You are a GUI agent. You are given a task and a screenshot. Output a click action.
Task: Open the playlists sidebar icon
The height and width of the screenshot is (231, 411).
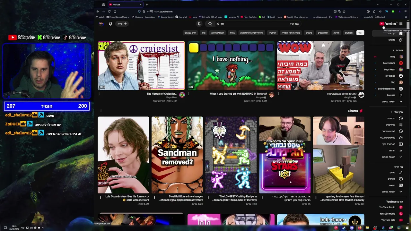point(401,125)
